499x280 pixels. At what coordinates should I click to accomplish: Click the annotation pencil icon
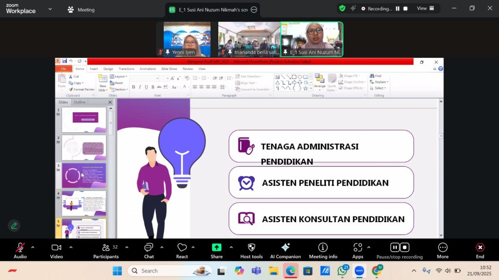(14, 226)
